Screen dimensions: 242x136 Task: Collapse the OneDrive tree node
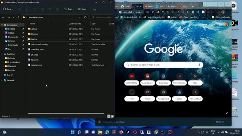(2, 54)
